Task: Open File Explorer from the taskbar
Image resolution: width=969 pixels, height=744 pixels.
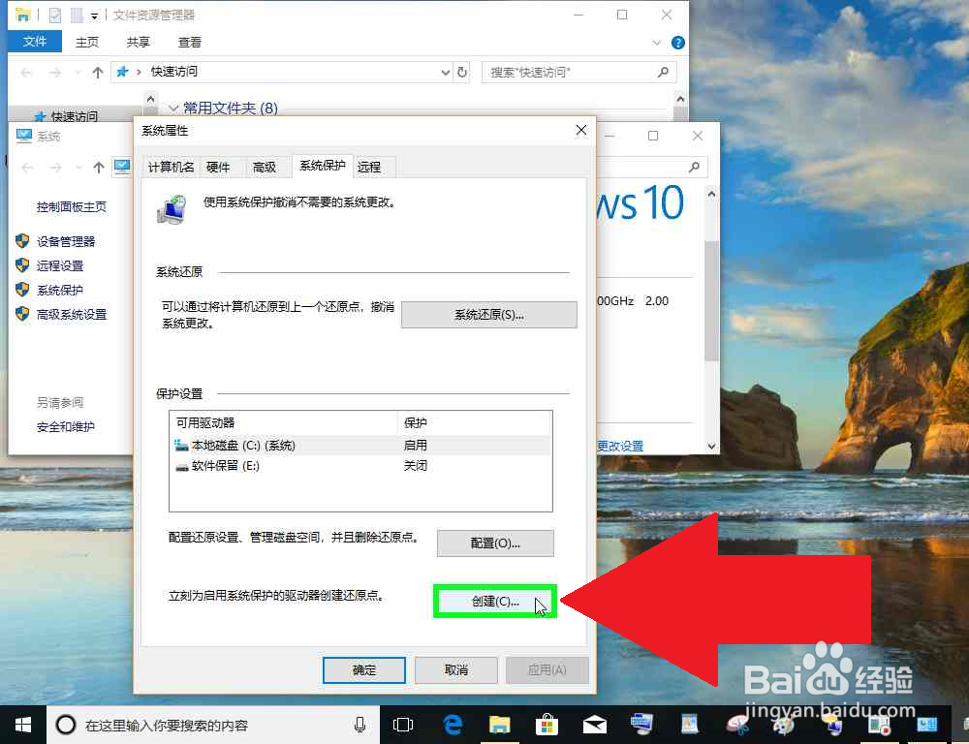Action: pyautogui.click(x=499, y=725)
